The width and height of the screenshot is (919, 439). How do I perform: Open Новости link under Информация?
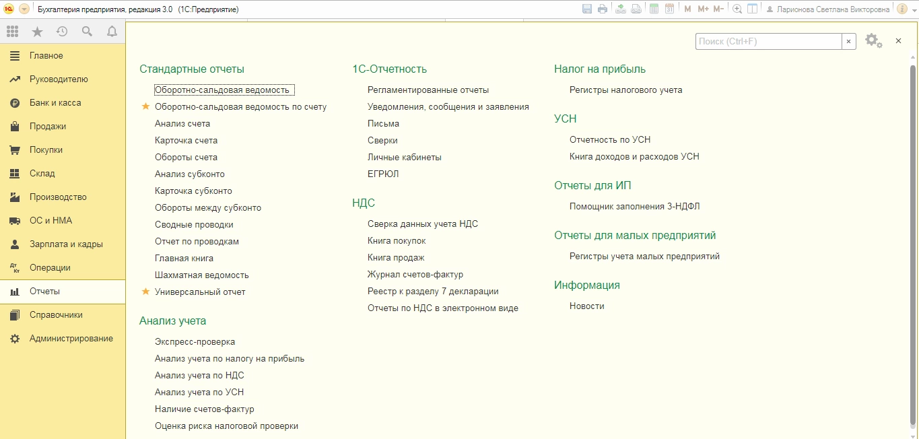[587, 306]
